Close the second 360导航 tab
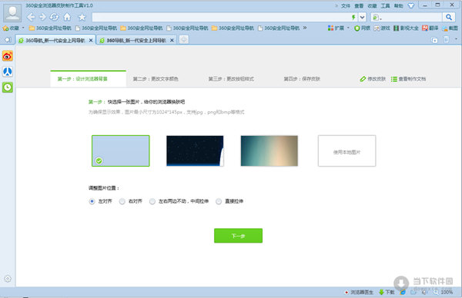 click(172, 40)
